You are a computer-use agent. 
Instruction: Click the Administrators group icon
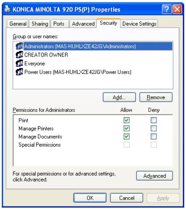click(x=20, y=46)
